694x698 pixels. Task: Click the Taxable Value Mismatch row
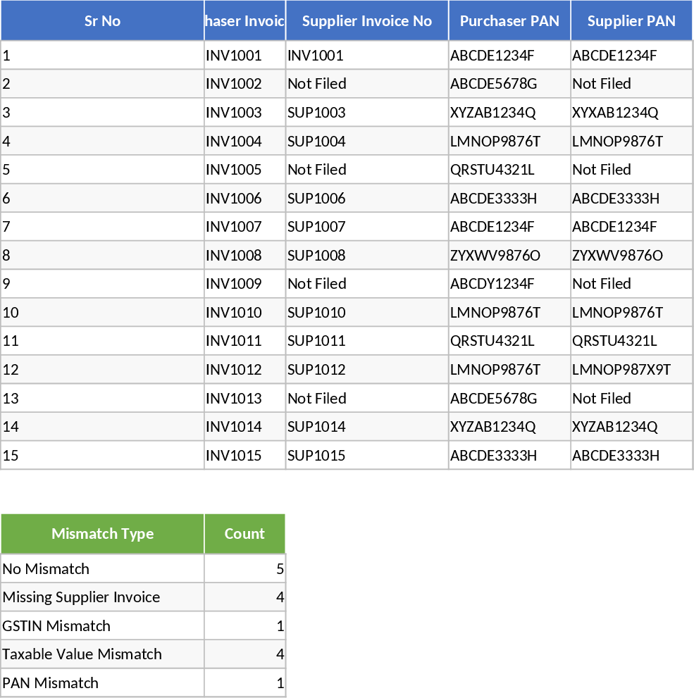click(102, 654)
